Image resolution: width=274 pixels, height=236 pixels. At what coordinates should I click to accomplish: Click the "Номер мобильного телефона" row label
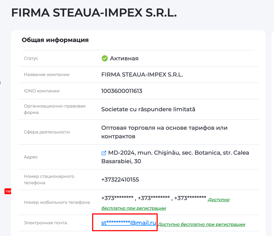[57, 202]
